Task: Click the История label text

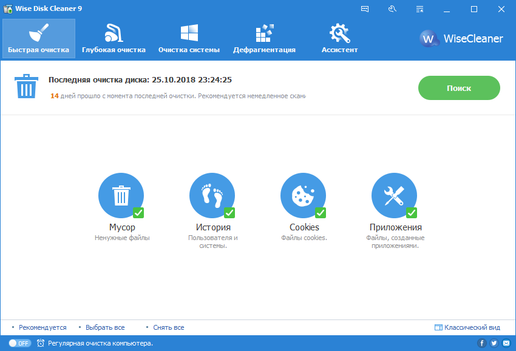Action: tap(213, 227)
